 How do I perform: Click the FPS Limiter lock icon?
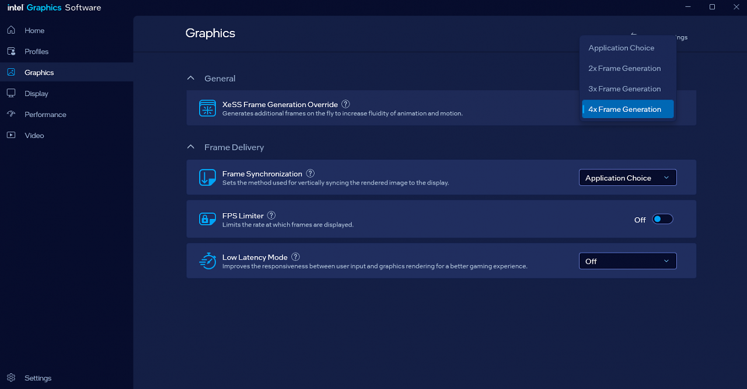[207, 219]
